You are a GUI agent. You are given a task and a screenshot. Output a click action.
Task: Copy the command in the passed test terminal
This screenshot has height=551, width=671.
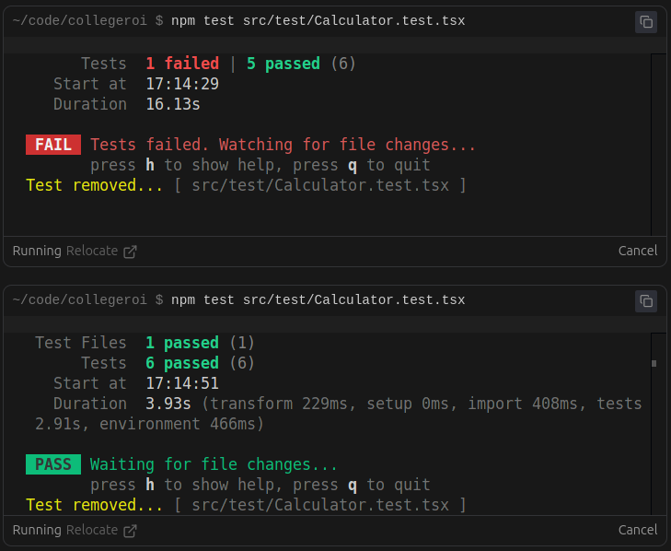pyautogui.click(x=646, y=301)
